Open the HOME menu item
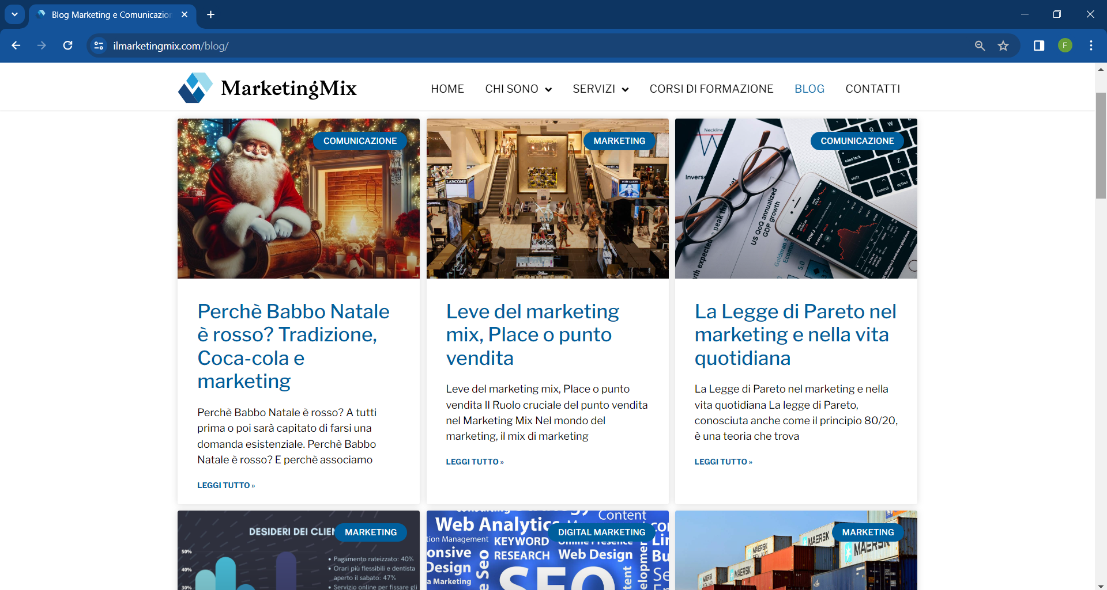 (447, 89)
